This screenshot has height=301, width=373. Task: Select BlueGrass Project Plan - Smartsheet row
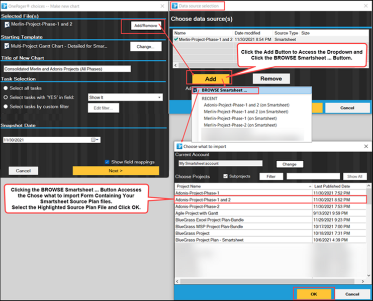tap(270, 240)
